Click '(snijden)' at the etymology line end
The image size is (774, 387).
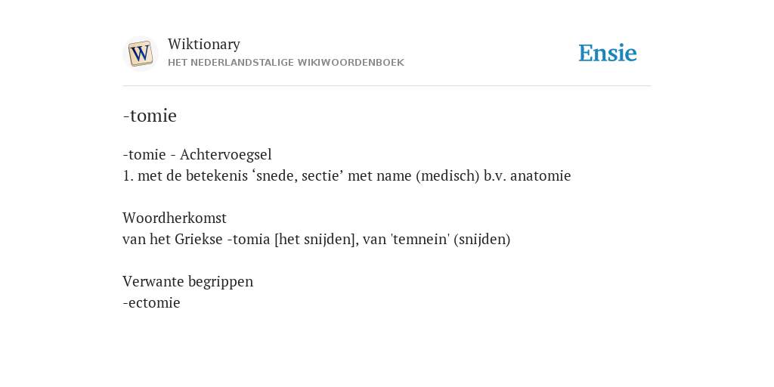click(481, 240)
